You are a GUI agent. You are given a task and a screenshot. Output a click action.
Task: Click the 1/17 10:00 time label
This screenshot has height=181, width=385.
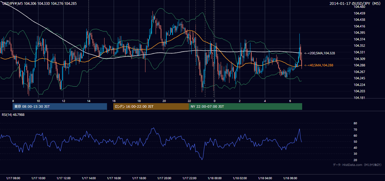click(38, 178)
